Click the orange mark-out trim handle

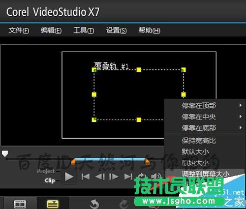[147, 162]
